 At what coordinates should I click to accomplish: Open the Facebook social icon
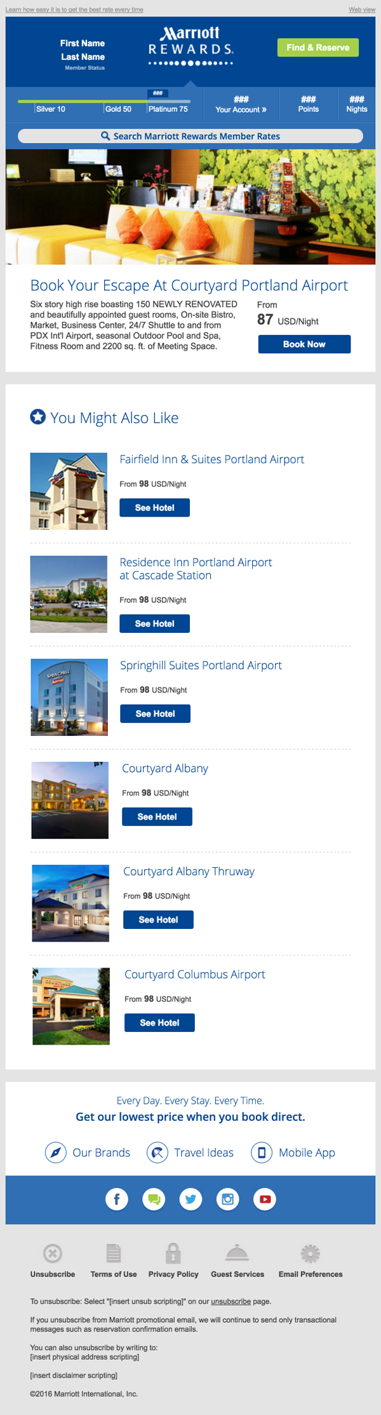point(117,1199)
